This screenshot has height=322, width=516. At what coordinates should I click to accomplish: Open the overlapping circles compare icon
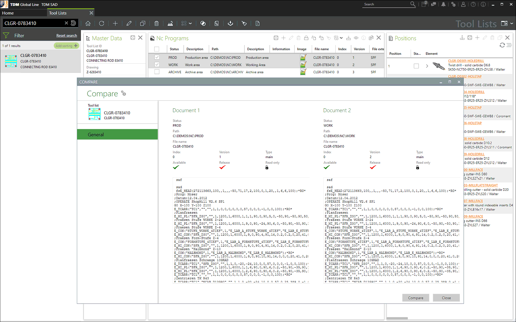tap(203, 23)
